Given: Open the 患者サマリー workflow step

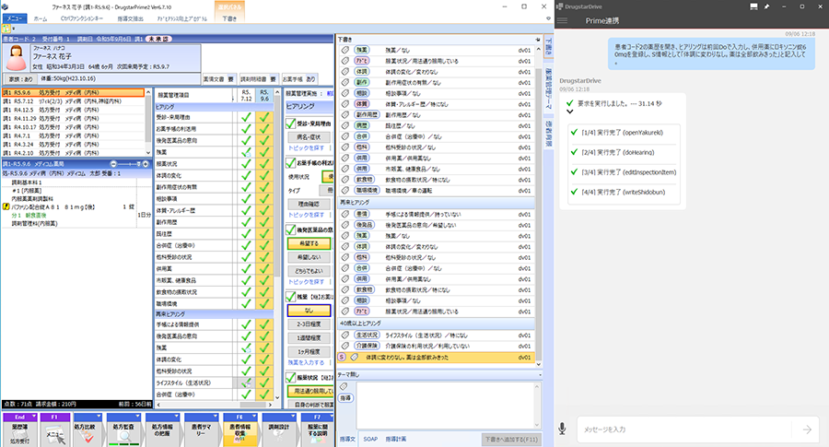Looking at the screenshot, I should [201, 430].
